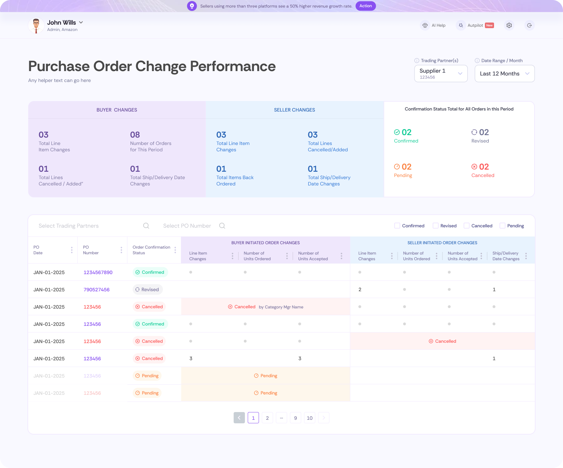
Task: Open PO Date column options menu
Action: 72,250
